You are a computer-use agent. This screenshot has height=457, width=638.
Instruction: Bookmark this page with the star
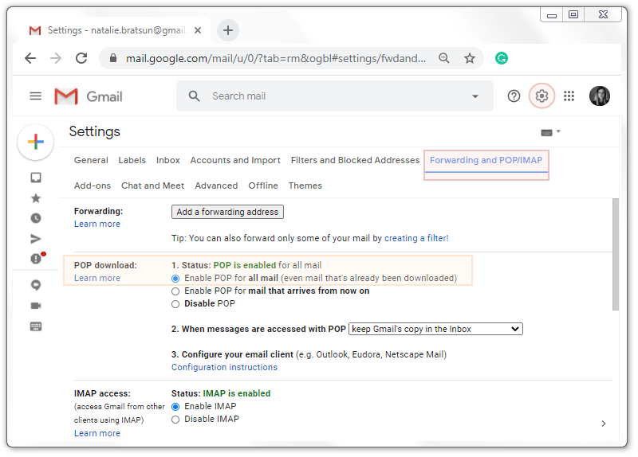coord(470,58)
